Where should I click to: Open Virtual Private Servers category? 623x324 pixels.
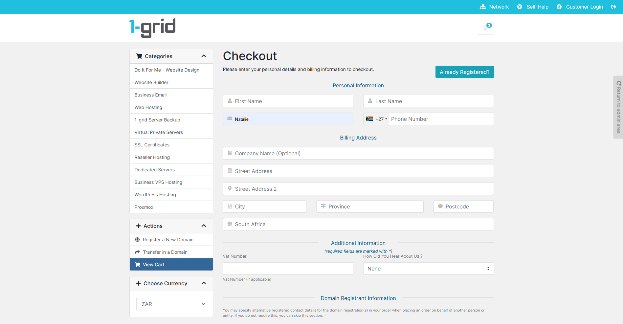171,132
